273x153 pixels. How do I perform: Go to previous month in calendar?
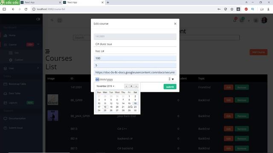[x=126, y=86]
